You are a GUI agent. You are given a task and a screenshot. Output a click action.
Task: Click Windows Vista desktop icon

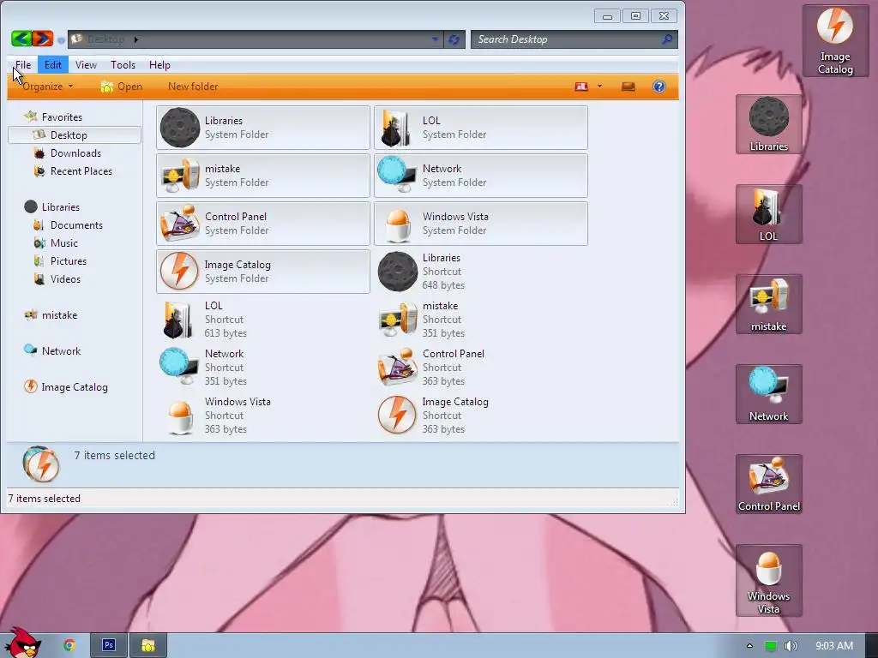[x=769, y=580]
